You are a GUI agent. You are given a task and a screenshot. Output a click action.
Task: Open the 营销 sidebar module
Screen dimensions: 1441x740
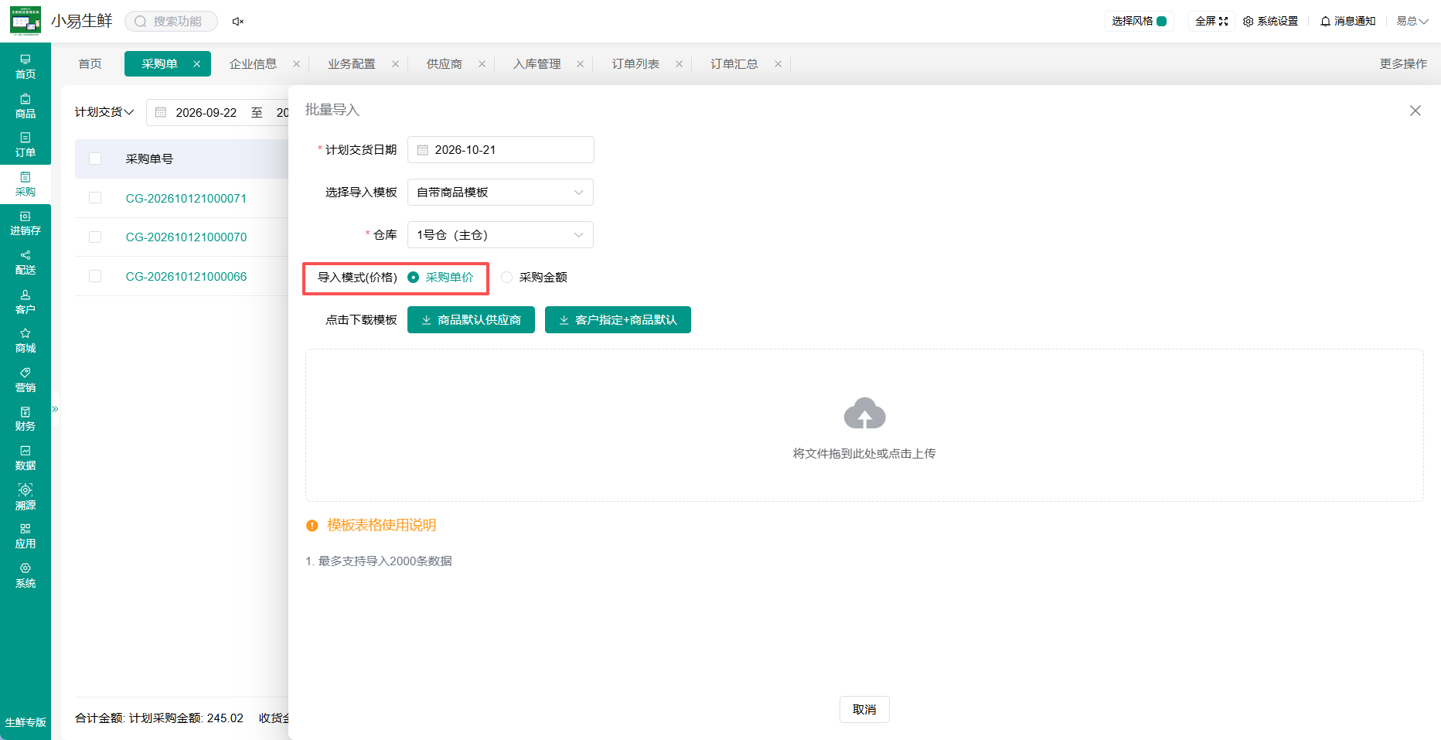coord(26,380)
